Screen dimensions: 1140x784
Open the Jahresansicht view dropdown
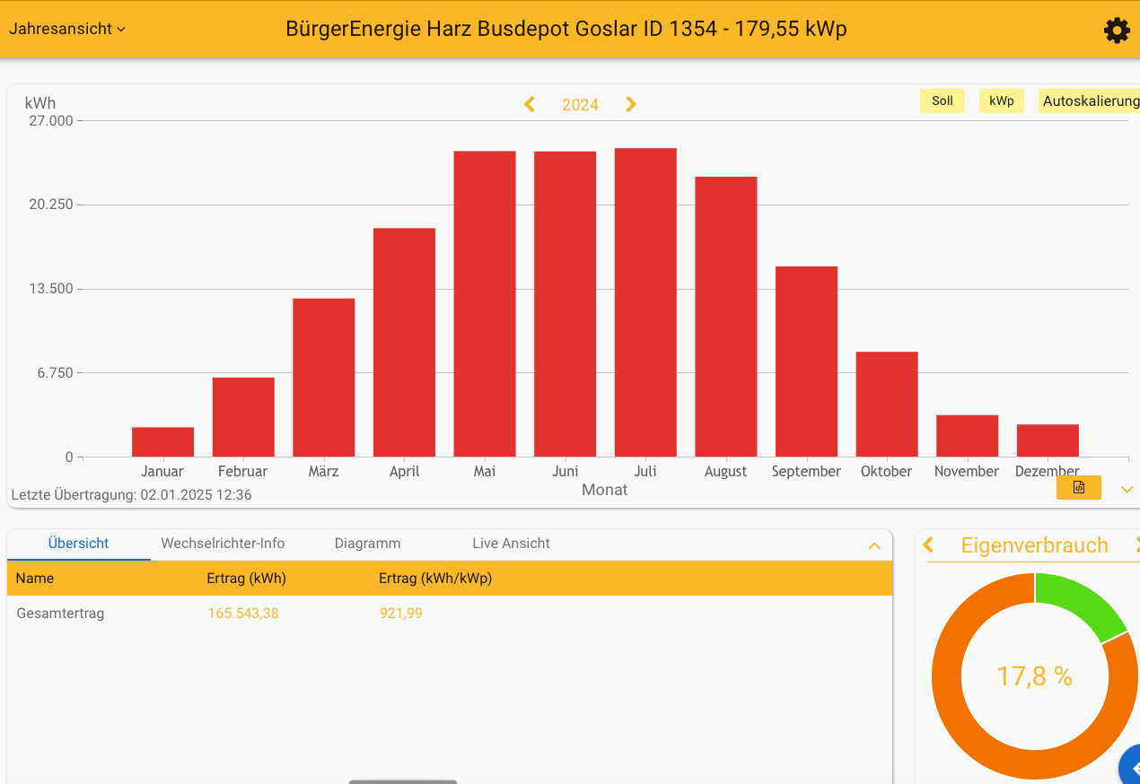[67, 29]
